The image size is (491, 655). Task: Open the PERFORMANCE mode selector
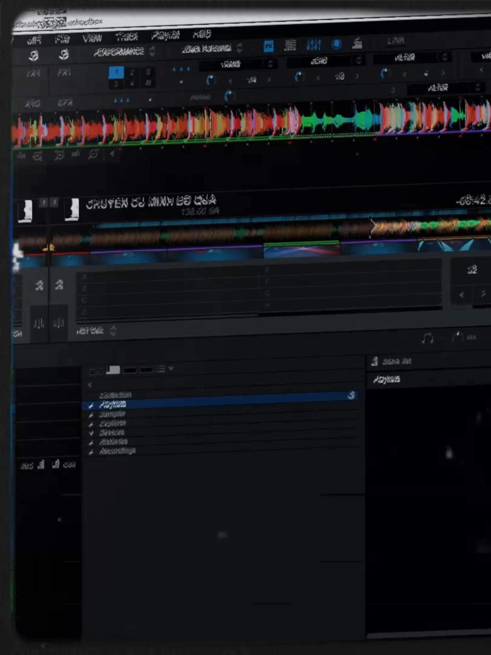(124, 51)
